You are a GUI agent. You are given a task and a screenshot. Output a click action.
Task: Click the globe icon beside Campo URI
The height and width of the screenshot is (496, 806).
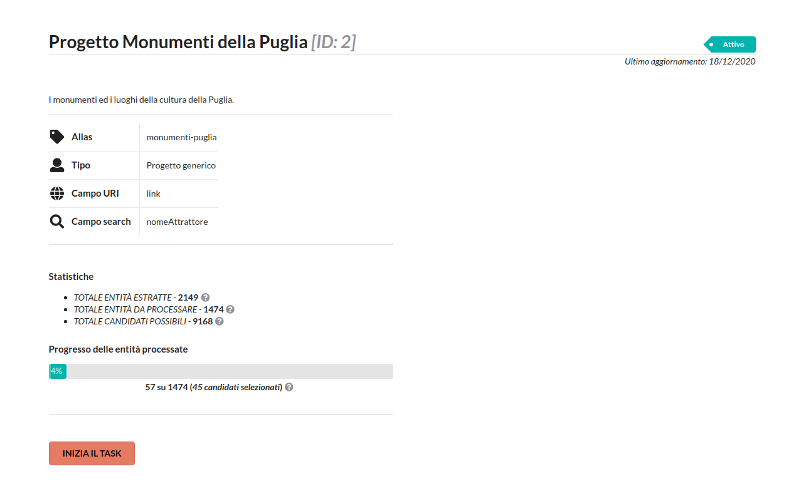(57, 194)
